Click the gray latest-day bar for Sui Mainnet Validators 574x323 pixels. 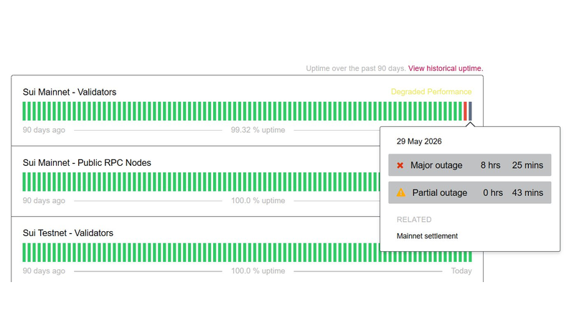(x=470, y=111)
